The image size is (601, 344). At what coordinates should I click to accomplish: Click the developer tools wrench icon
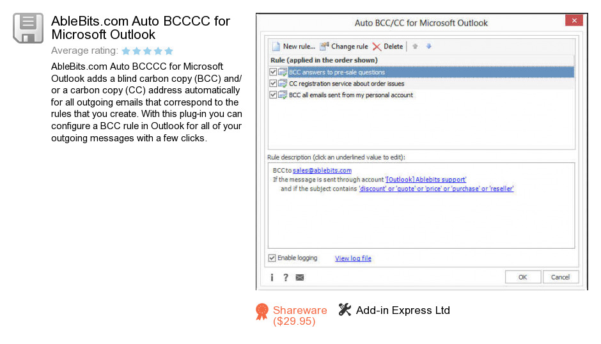pos(345,310)
